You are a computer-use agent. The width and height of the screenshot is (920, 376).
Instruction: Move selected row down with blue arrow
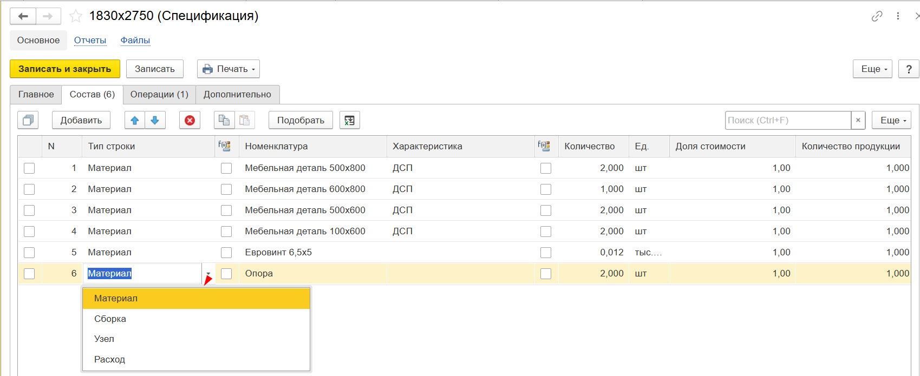155,120
